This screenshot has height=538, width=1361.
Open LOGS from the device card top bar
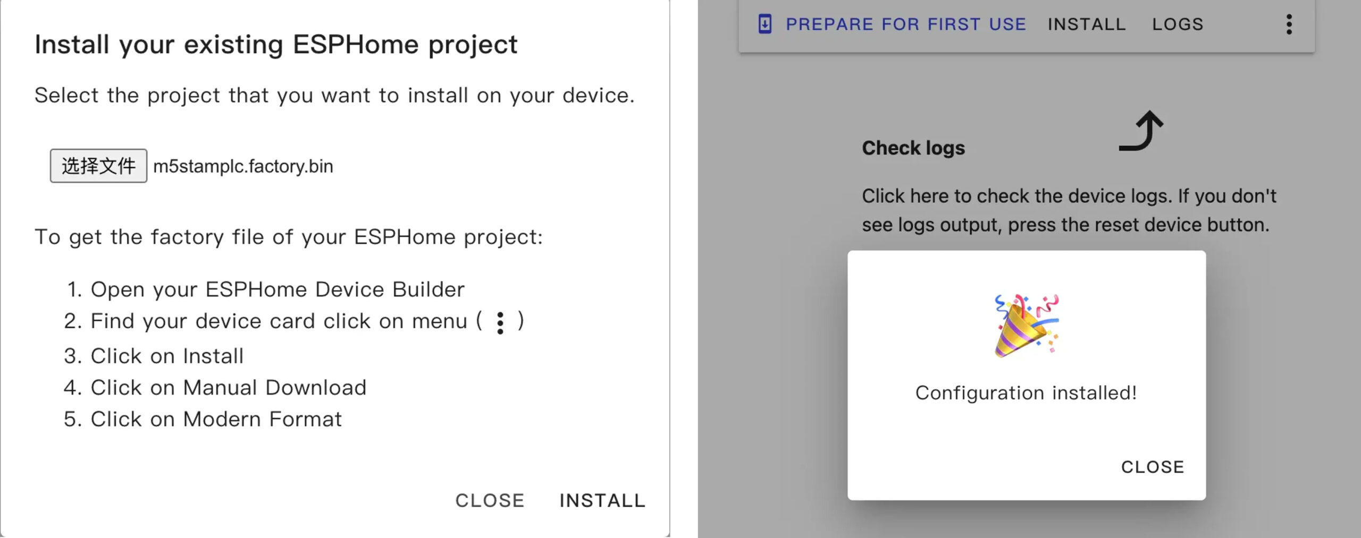click(x=1178, y=24)
